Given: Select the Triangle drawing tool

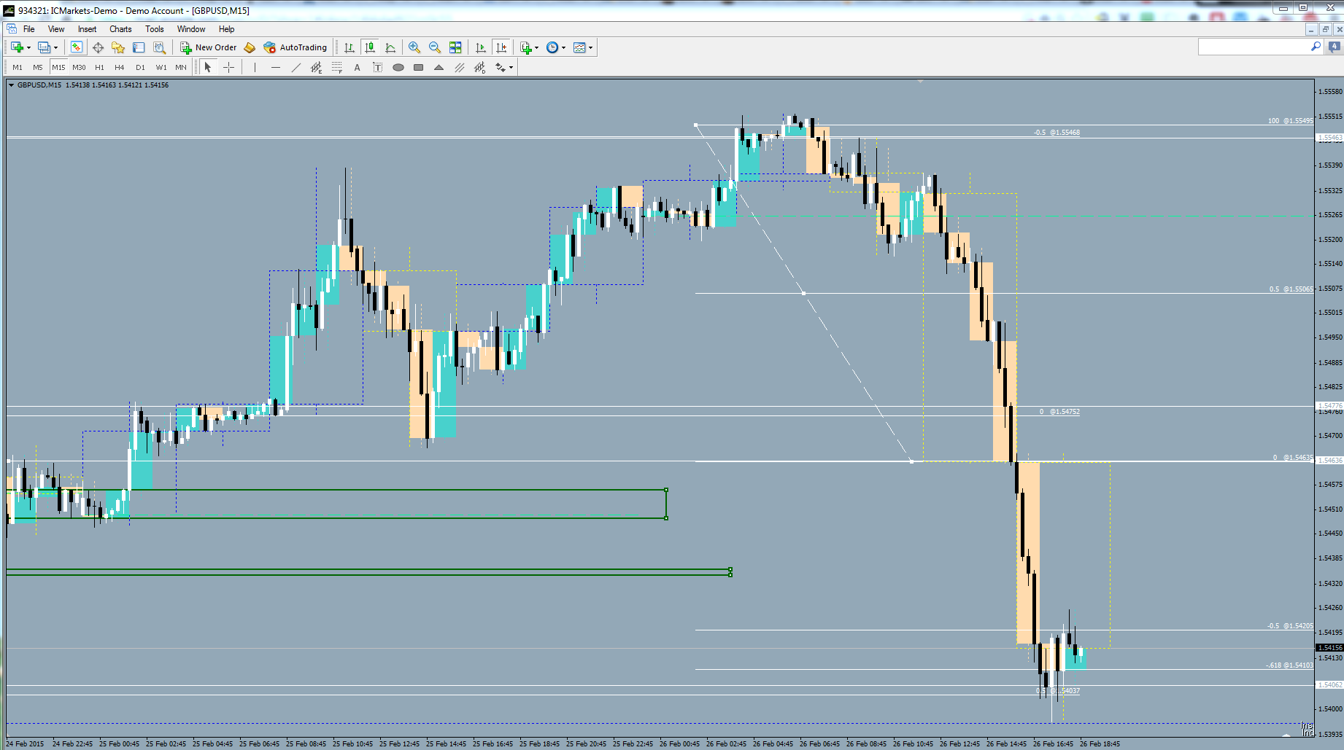Looking at the screenshot, I should pos(439,67).
